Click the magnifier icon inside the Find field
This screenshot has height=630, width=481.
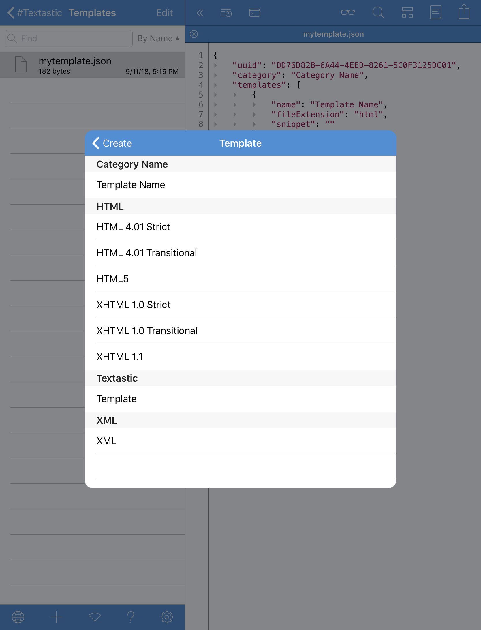(12, 38)
